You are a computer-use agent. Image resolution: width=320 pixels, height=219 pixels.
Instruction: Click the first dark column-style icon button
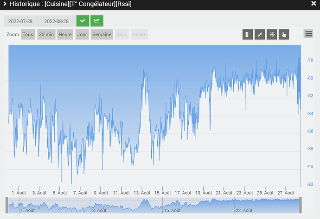click(248, 34)
